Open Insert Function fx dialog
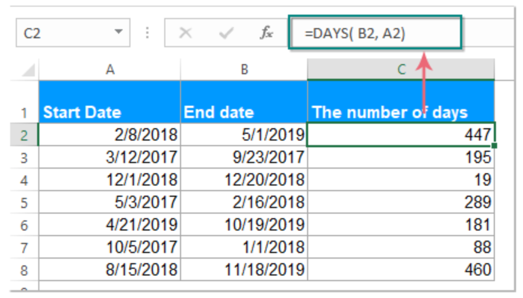This screenshot has width=523, height=298. pyautogui.click(x=266, y=33)
